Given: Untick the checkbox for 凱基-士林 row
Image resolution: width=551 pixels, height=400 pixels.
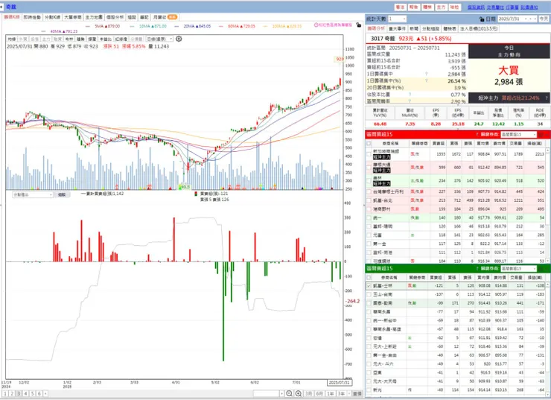Looking at the screenshot, I should [369, 286].
